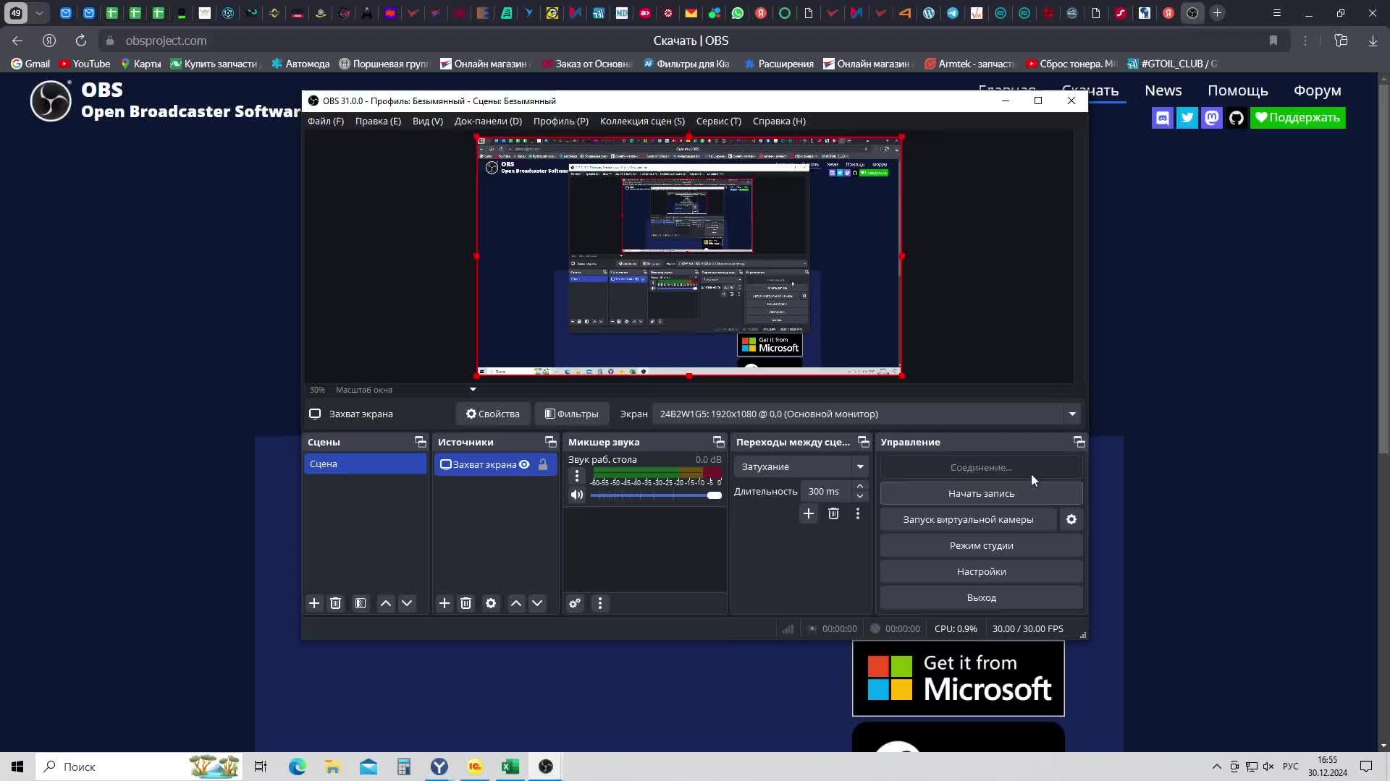Open Док-панели (D) menu
This screenshot has width=1390, height=781.
(488, 121)
